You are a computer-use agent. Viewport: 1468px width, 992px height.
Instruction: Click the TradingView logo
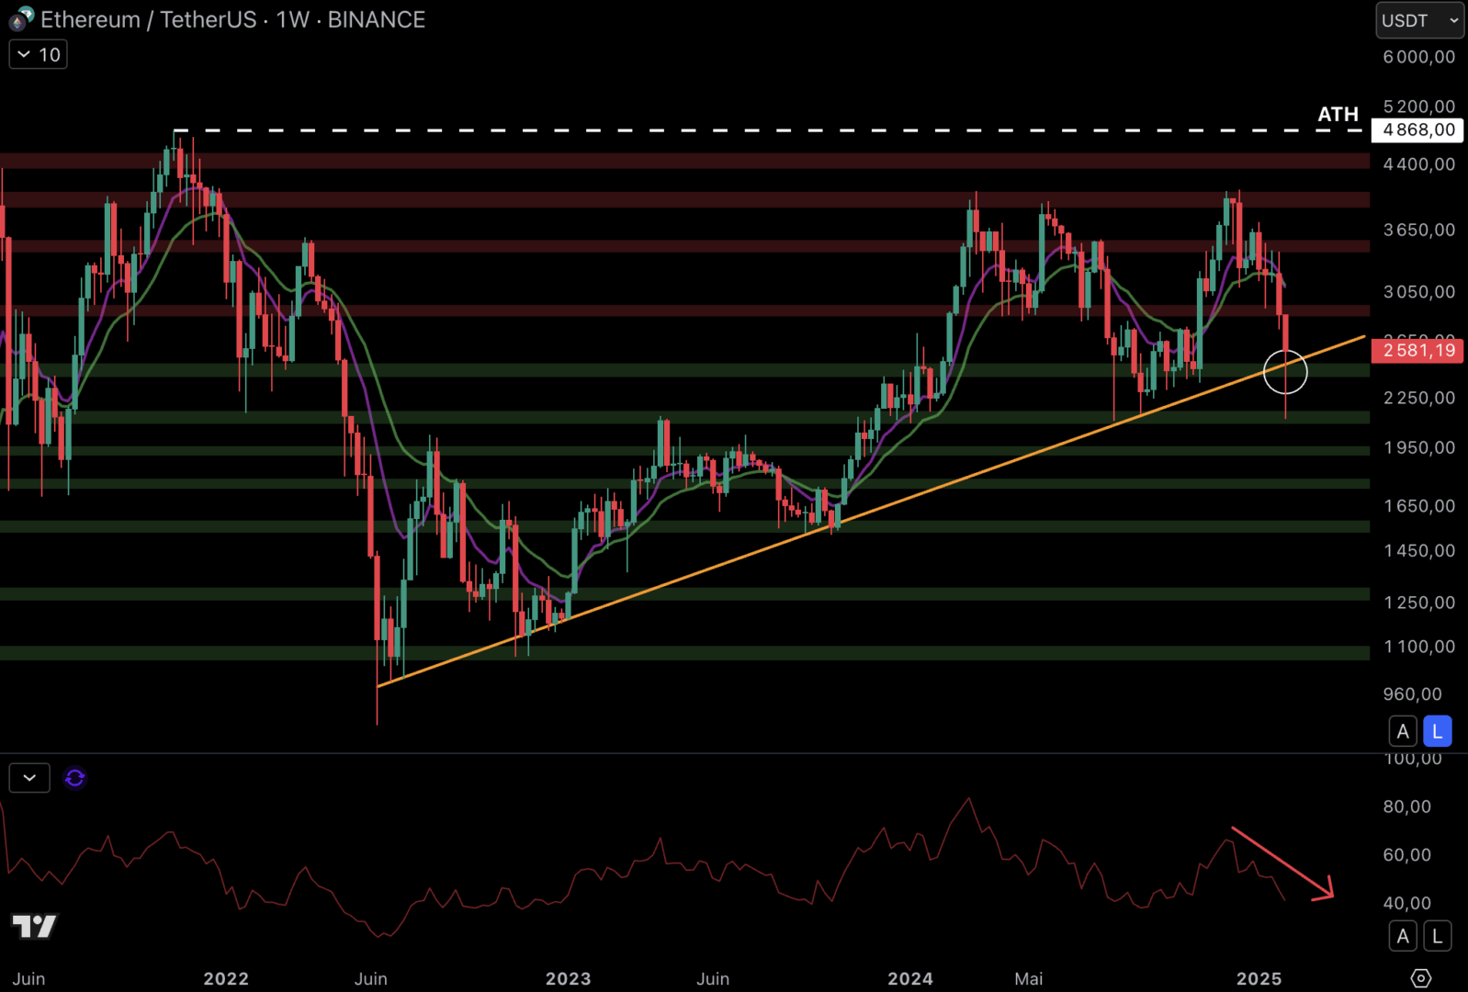pyautogui.click(x=34, y=926)
